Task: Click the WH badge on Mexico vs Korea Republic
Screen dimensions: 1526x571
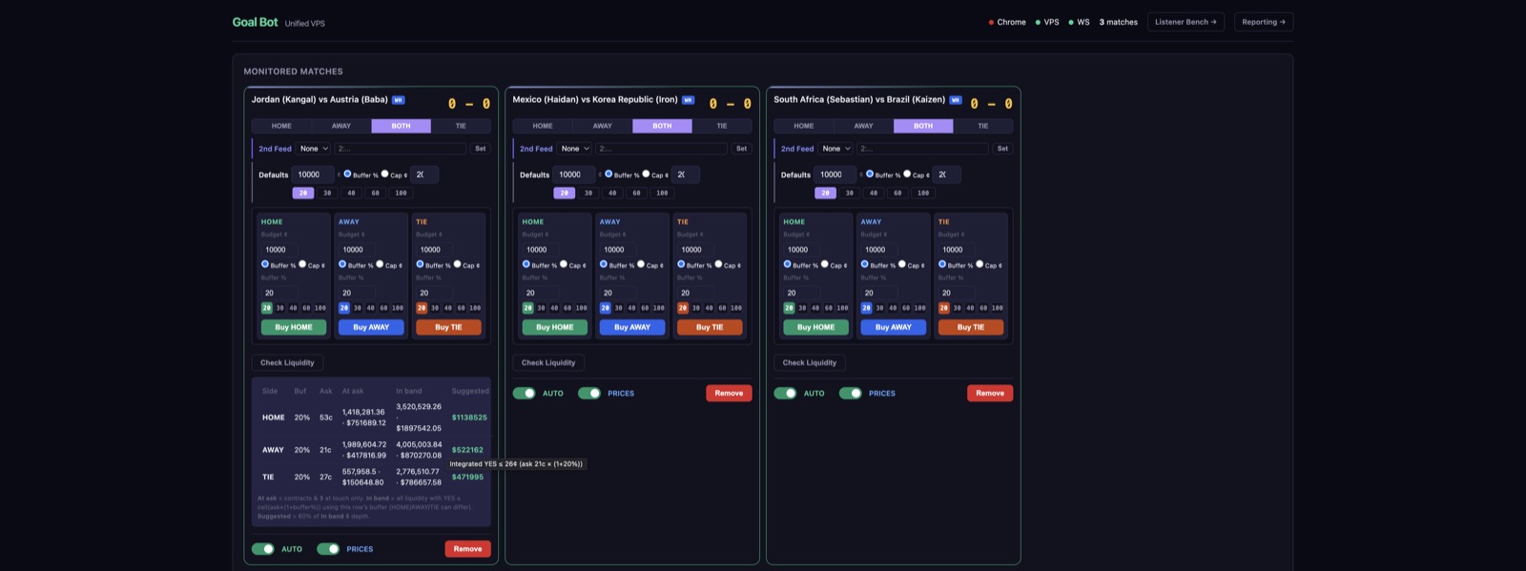Action: point(688,100)
